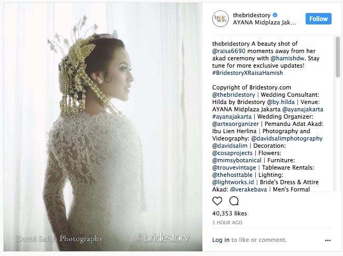343x256 pixels.
Task: Click the blue verified badge
Action: [x=275, y=15]
